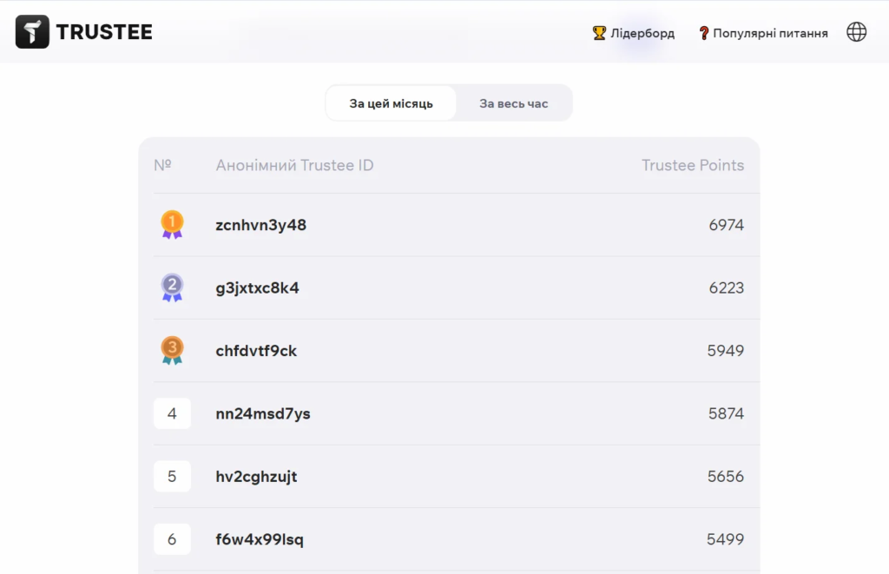Screen dimensions: 889x574
Task: Open the globe language selector
Action: 856,32
